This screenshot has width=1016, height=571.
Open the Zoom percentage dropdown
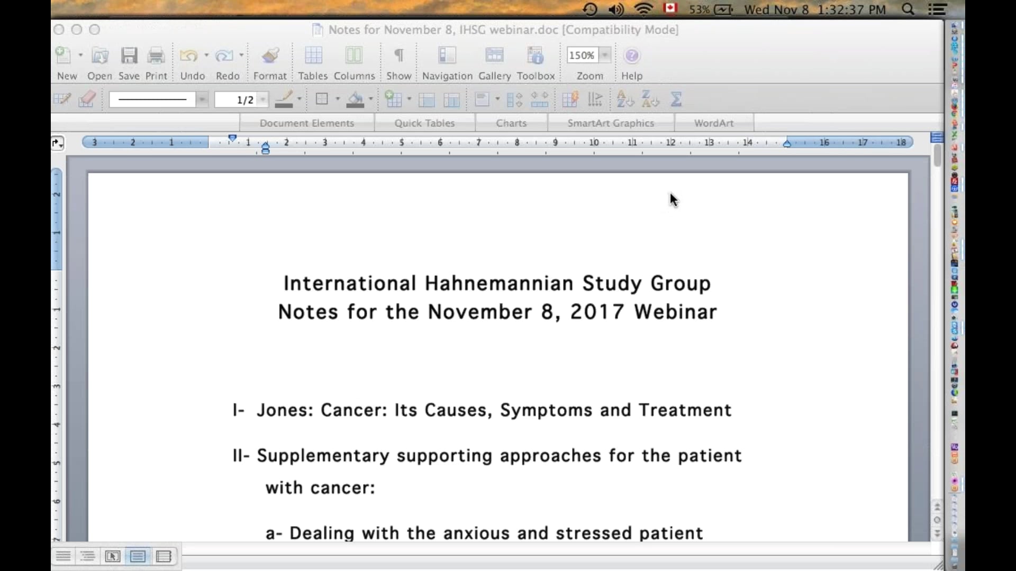[605, 55]
